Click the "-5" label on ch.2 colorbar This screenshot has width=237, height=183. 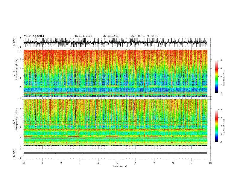click(x=221, y=126)
